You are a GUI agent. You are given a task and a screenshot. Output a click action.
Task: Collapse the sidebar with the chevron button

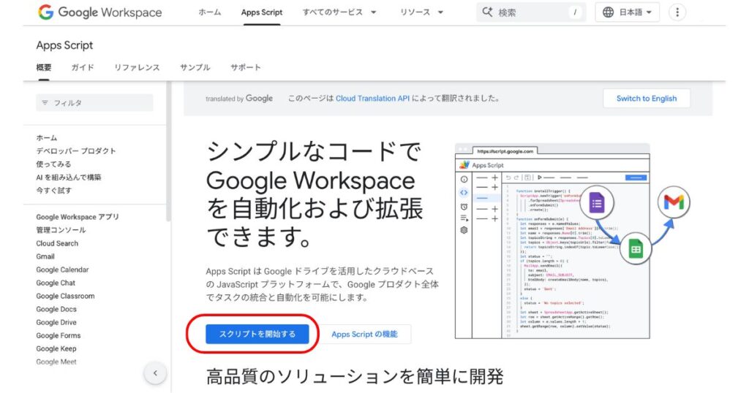click(155, 373)
